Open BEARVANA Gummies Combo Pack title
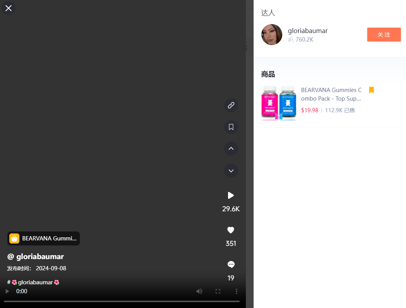Screen dimensions: 406x308 click(331, 94)
